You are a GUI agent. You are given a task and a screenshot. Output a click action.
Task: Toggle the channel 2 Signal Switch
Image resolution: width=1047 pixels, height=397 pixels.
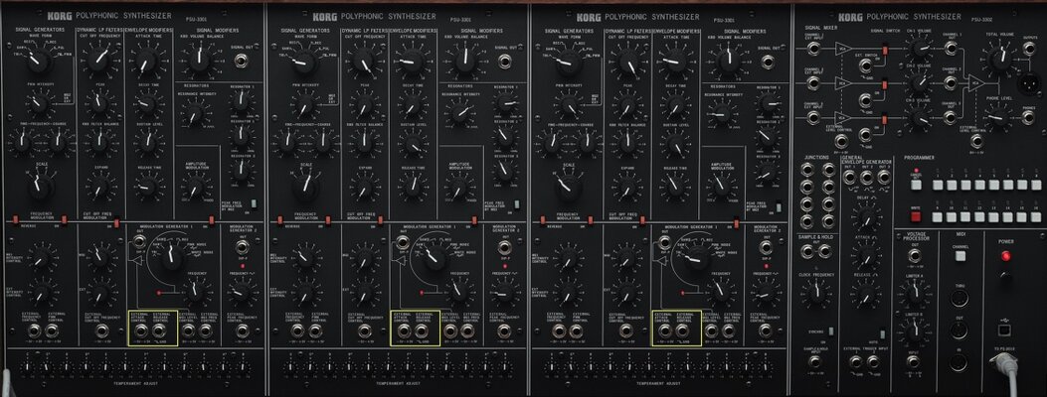point(885,84)
